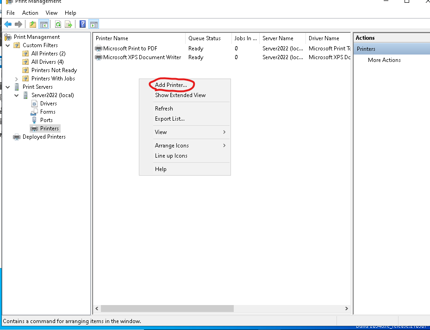Open the View submenu in the context menu
Image resolution: width=430 pixels, height=330 pixels.
tap(161, 132)
